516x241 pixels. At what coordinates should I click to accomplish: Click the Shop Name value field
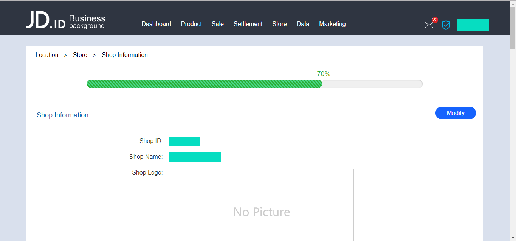click(x=195, y=157)
